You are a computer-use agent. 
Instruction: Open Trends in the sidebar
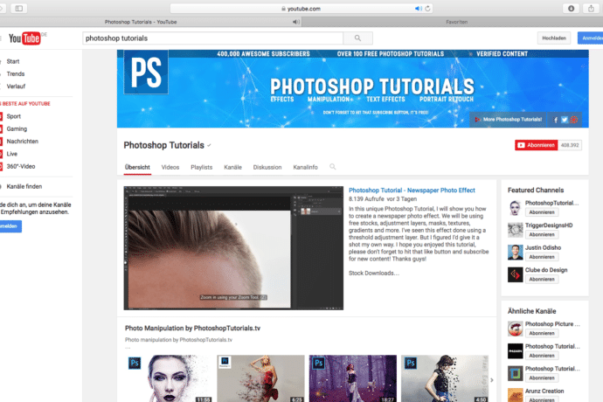16,74
